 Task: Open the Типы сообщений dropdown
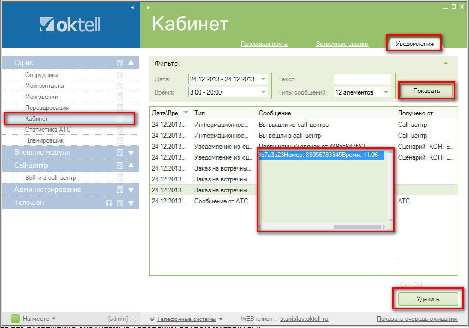click(387, 92)
